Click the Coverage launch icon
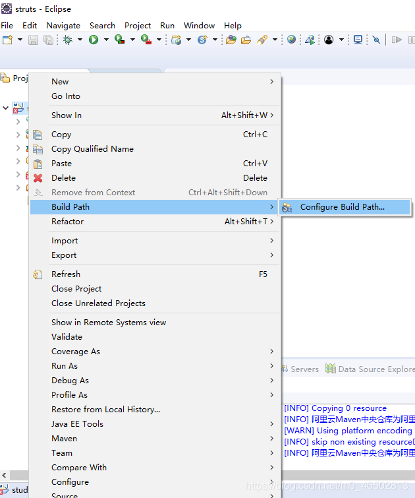This screenshot has height=498, width=415. pos(120,40)
